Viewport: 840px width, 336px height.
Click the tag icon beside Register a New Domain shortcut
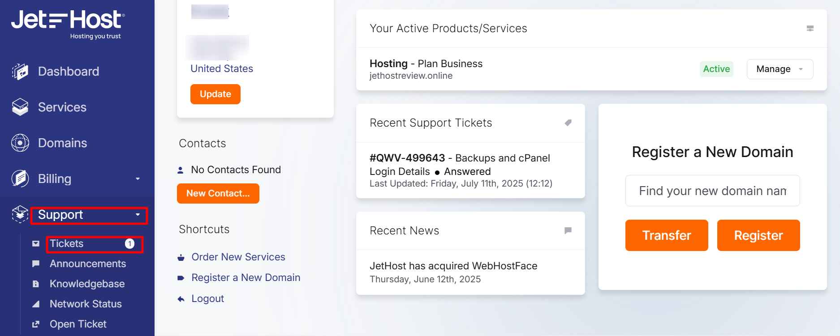pyautogui.click(x=181, y=278)
